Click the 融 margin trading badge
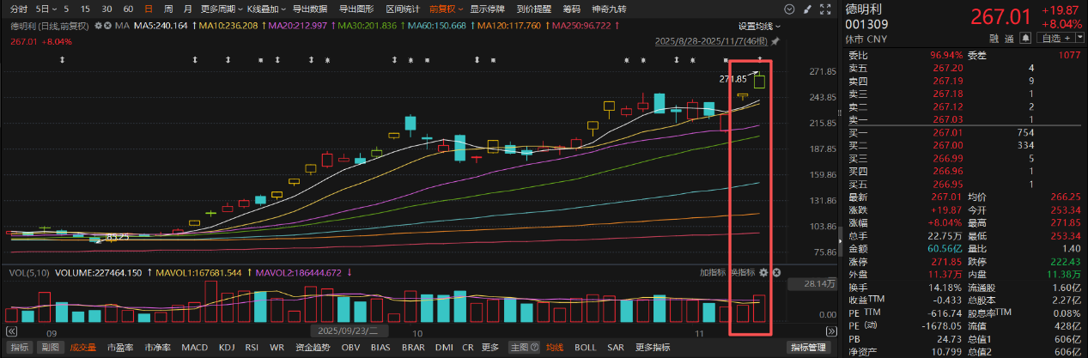This screenshot has height=358, width=1088. pyautogui.click(x=994, y=38)
